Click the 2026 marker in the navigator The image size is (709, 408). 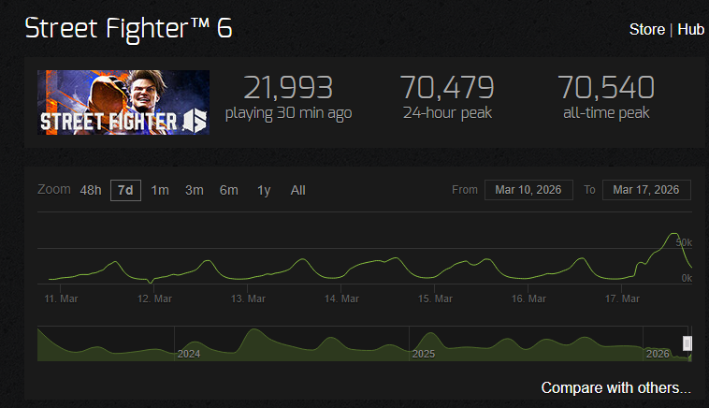click(658, 354)
